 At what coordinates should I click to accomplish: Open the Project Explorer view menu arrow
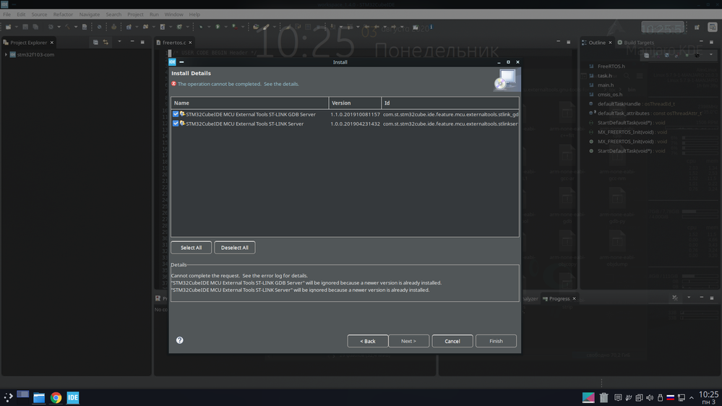(119, 42)
